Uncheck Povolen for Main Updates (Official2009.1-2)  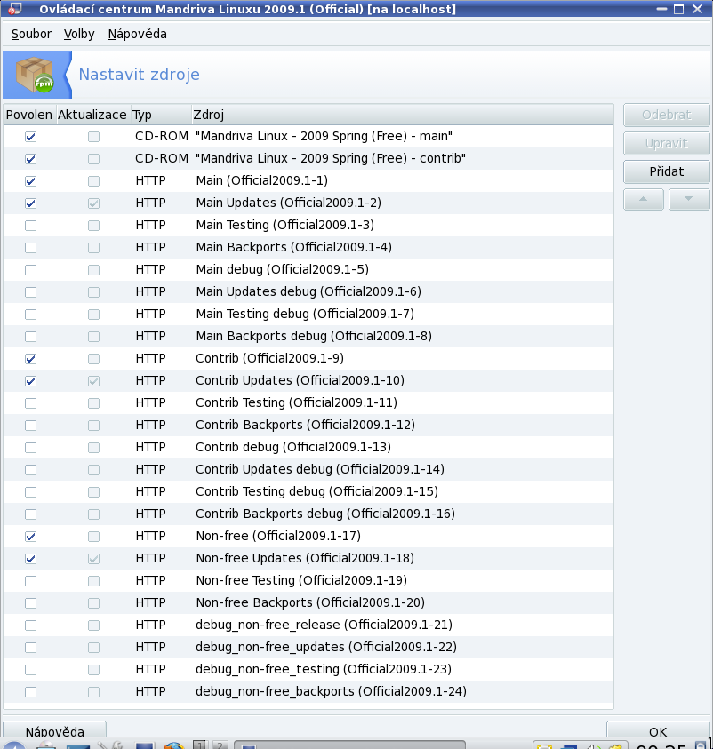click(30, 203)
